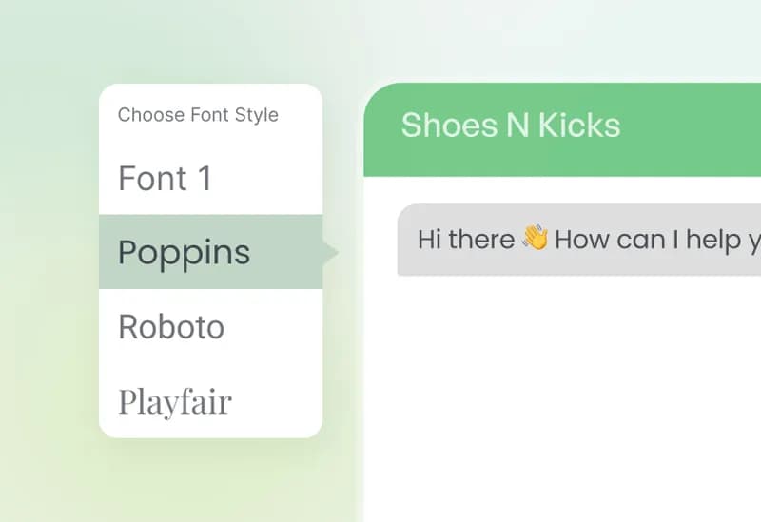Click the Shoes N Kicks title

click(x=511, y=126)
